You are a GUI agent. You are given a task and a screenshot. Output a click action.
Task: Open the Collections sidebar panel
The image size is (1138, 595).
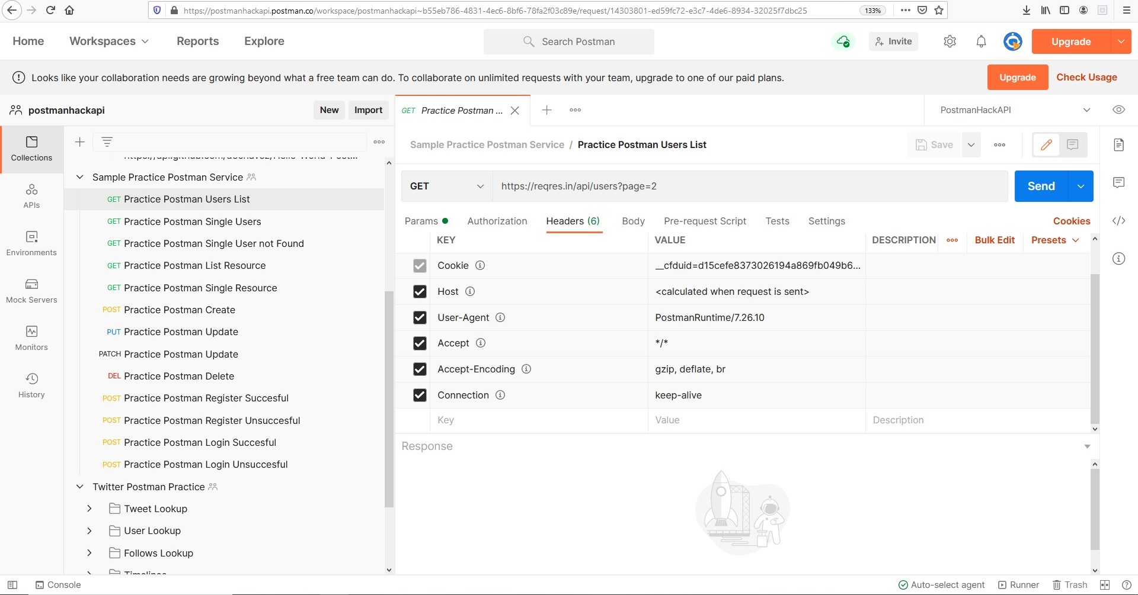(x=31, y=149)
